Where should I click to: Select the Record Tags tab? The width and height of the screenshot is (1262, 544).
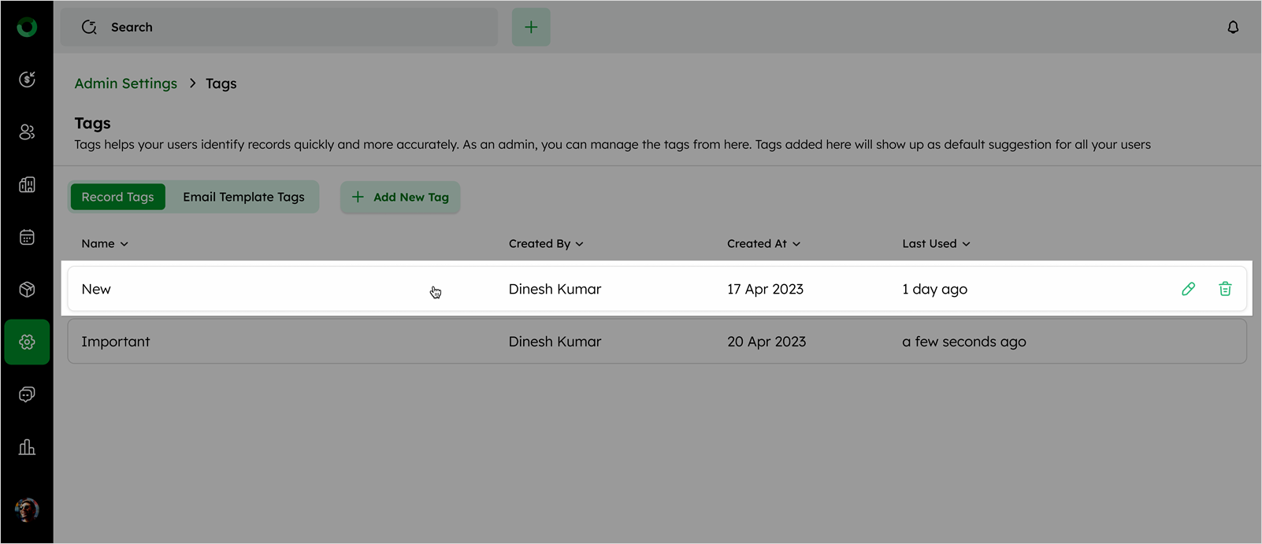click(117, 197)
